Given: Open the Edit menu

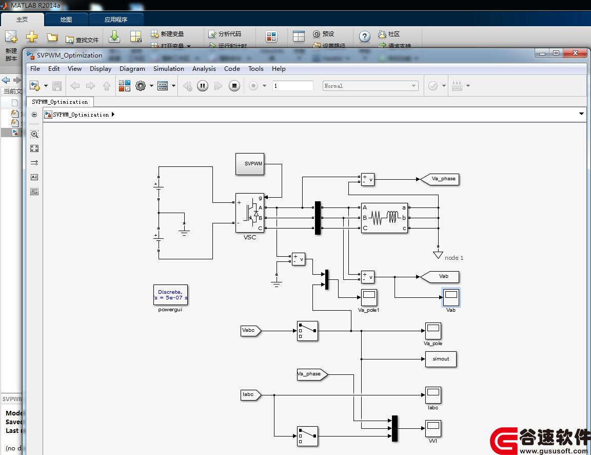Looking at the screenshot, I should [x=54, y=69].
